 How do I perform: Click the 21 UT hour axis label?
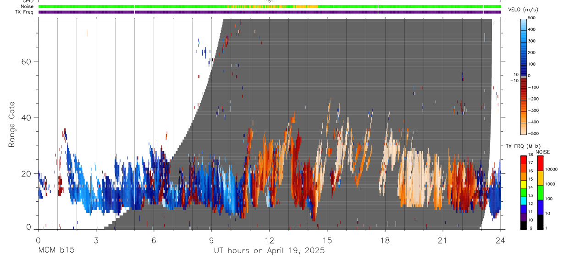tap(443, 240)
